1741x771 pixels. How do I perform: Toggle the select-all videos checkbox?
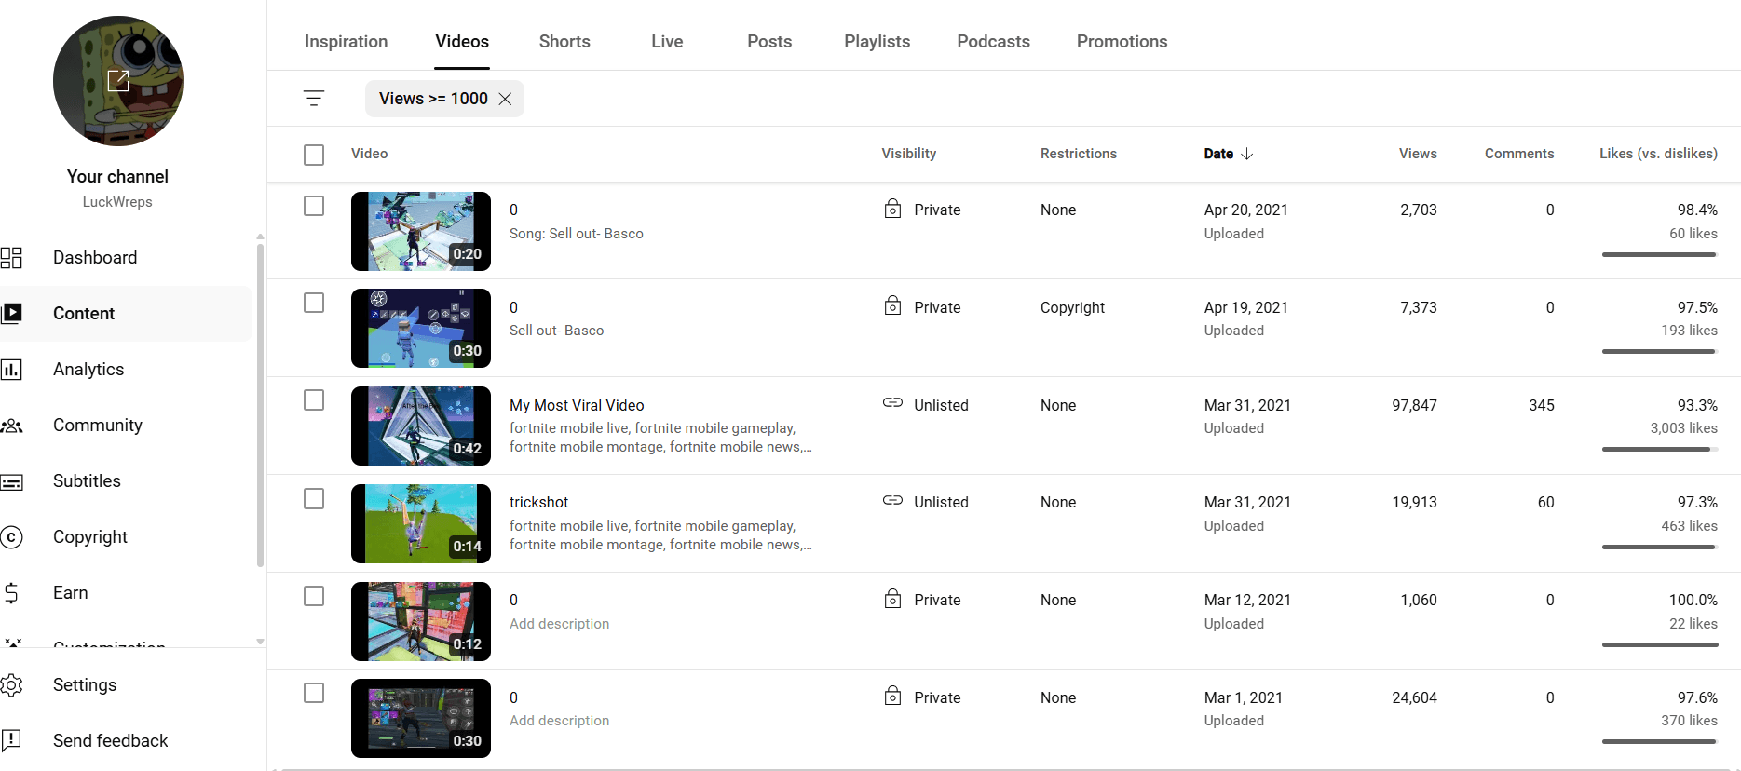[314, 155]
